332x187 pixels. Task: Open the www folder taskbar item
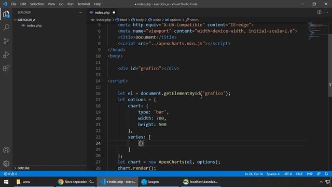(x=34, y=182)
